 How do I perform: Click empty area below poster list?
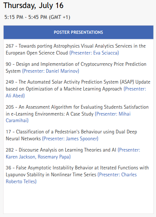(x=78, y=199)
